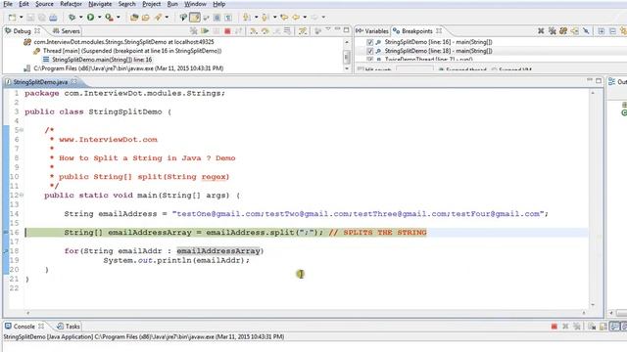The width and height of the screenshot is (627, 352).
Task: Click Use Step Filters icon in Debug view
Action: point(303,30)
